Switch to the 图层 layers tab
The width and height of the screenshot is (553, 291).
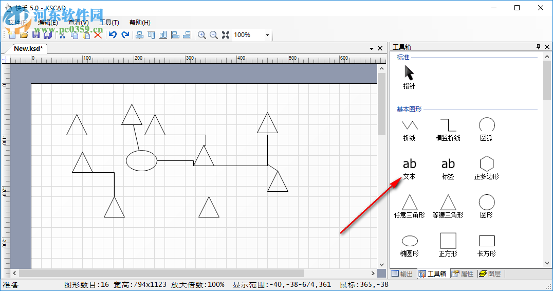point(491,274)
